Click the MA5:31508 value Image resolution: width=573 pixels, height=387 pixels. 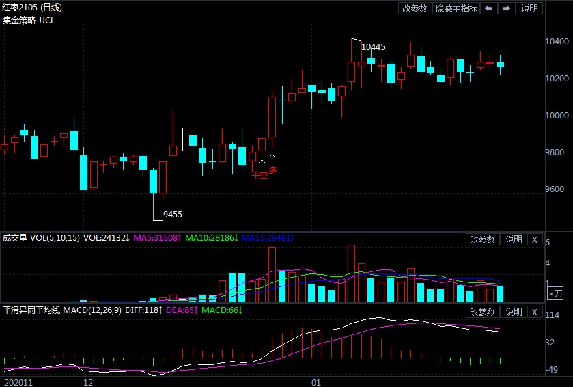[x=157, y=238]
